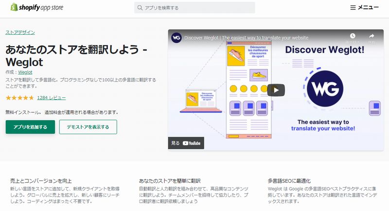This screenshot has width=389, height=211.
Task: Click the 無料インストール pricing text
Action: coord(62,112)
